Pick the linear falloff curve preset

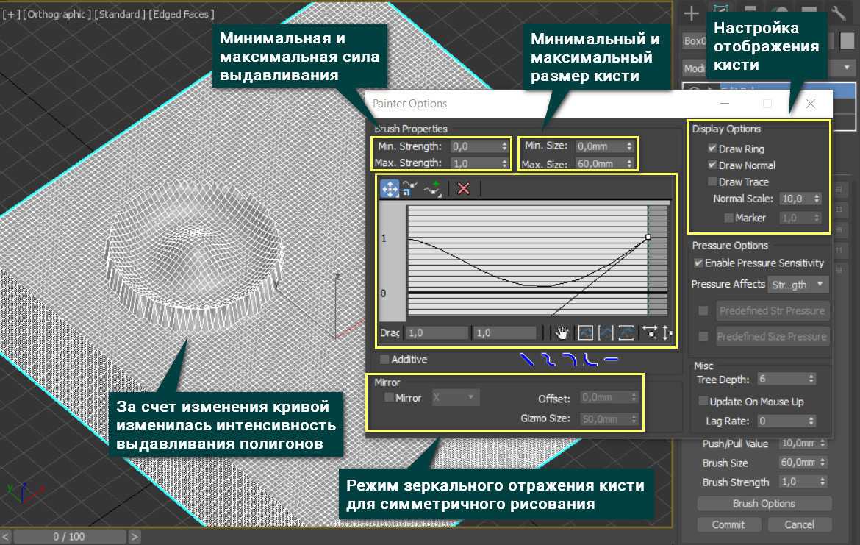[526, 360]
